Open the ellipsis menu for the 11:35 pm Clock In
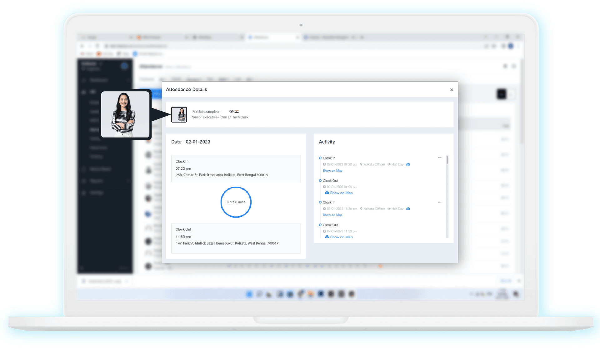600x348 pixels. (440, 202)
